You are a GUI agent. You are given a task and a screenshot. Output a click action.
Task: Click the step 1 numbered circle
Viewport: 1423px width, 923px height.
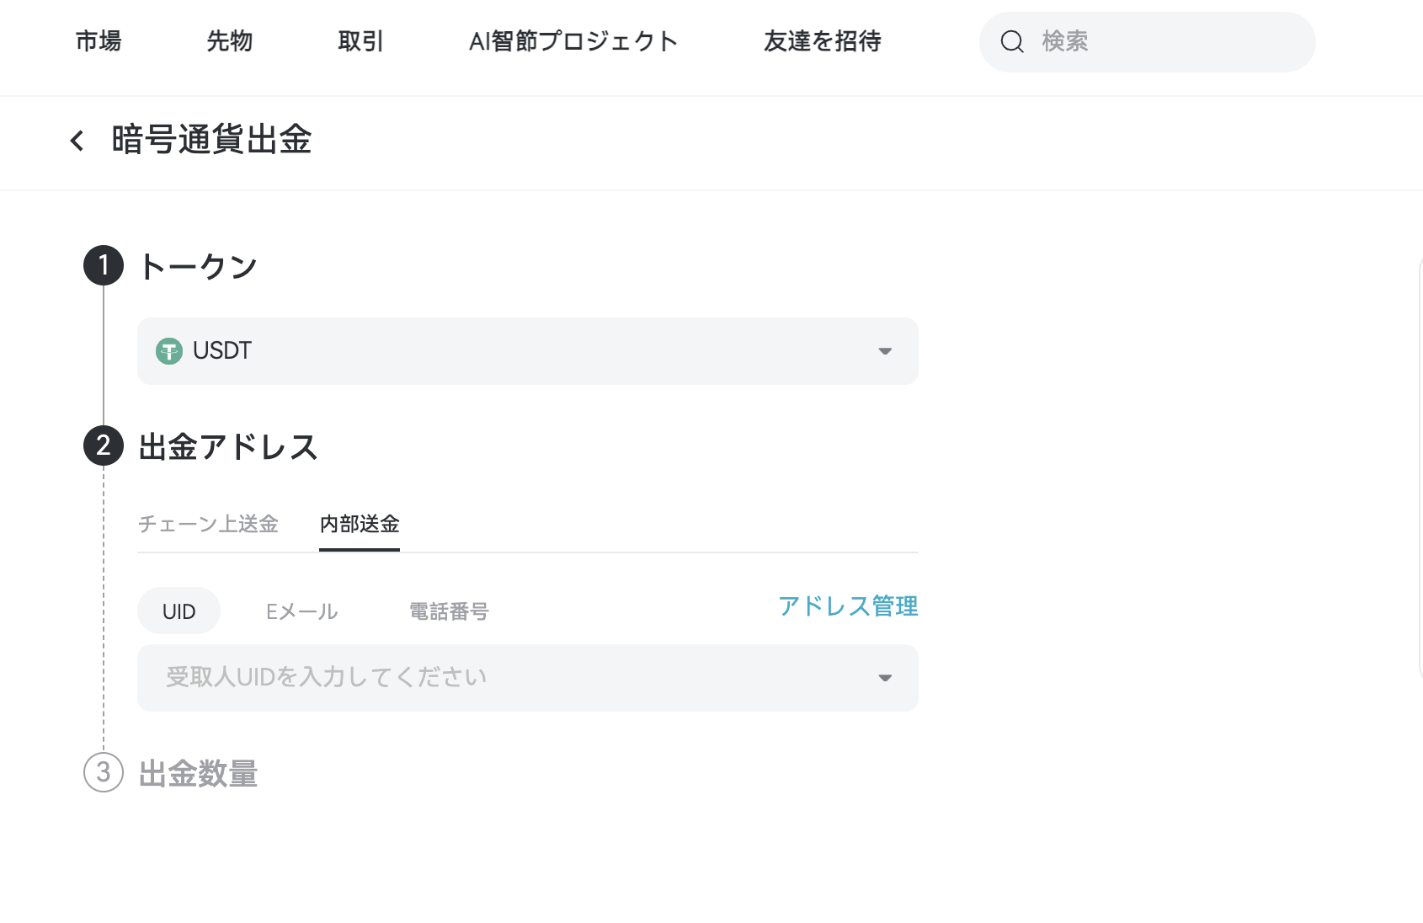104,266
